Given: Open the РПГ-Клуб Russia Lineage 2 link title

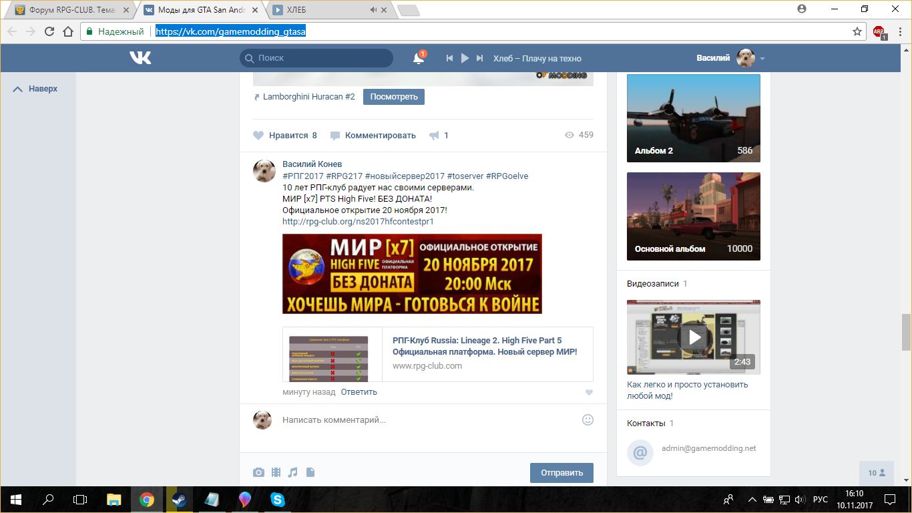Looking at the screenshot, I should pos(485,346).
